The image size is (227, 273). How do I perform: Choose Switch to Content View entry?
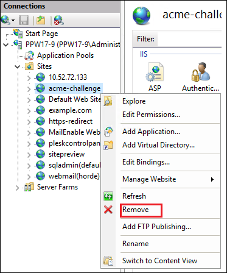(161, 261)
